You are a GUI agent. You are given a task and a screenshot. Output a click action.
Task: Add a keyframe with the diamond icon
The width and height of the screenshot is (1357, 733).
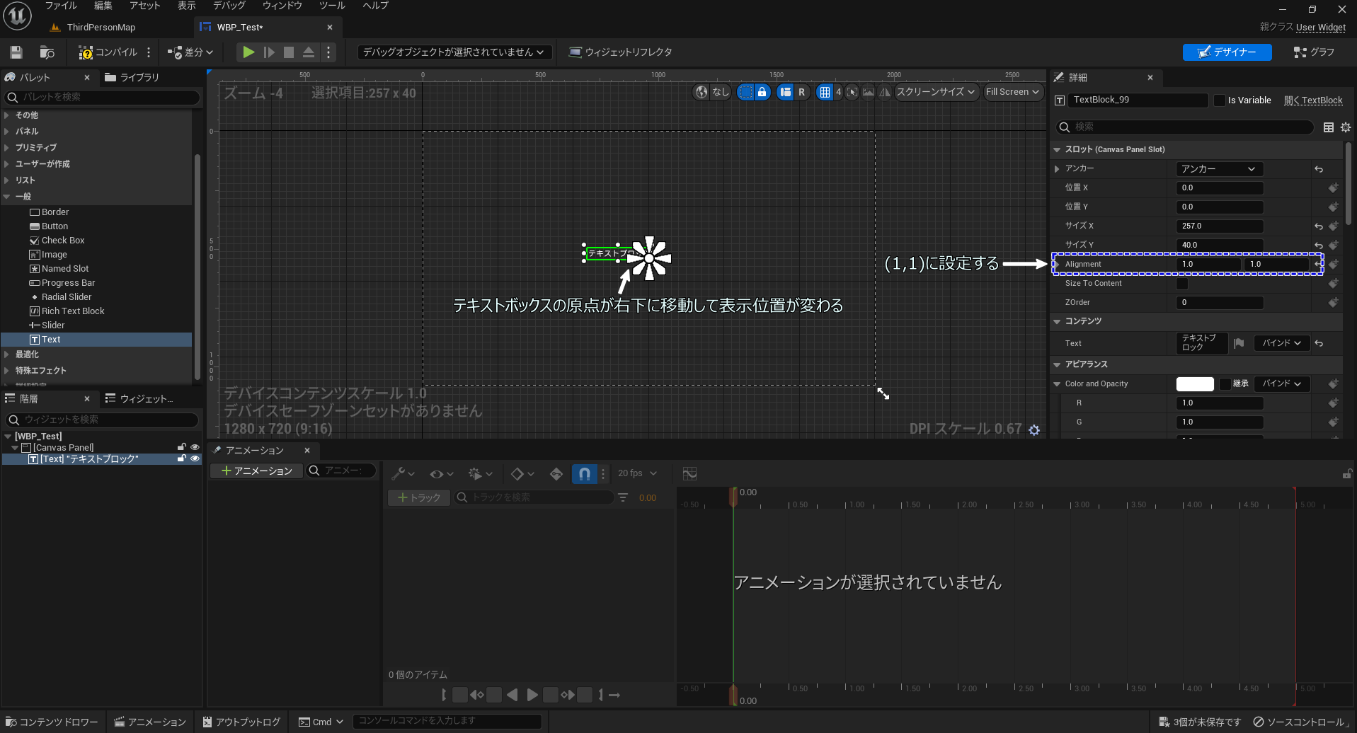(x=517, y=474)
